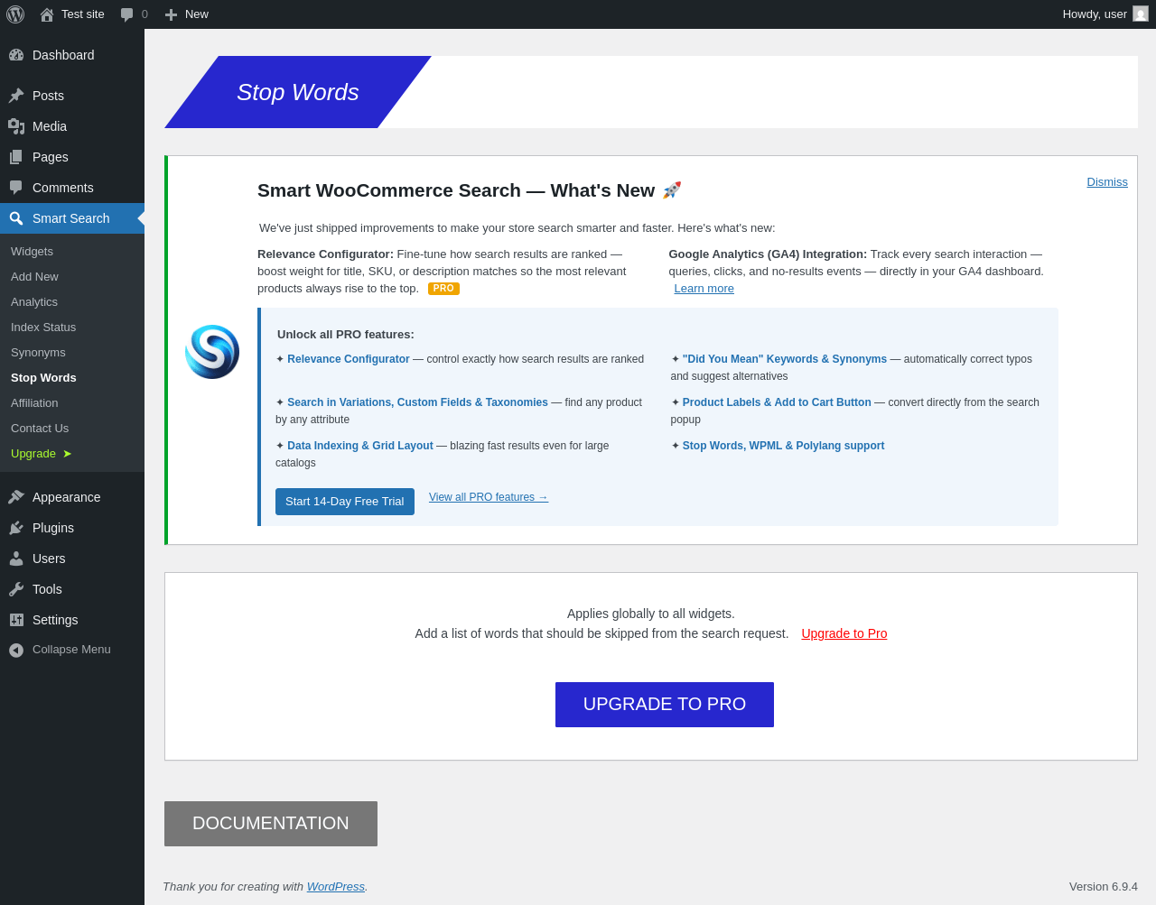Click Product Labels & Add to Cart link
The height and width of the screenshot is (905, 1156).
(x=777, y=402)
